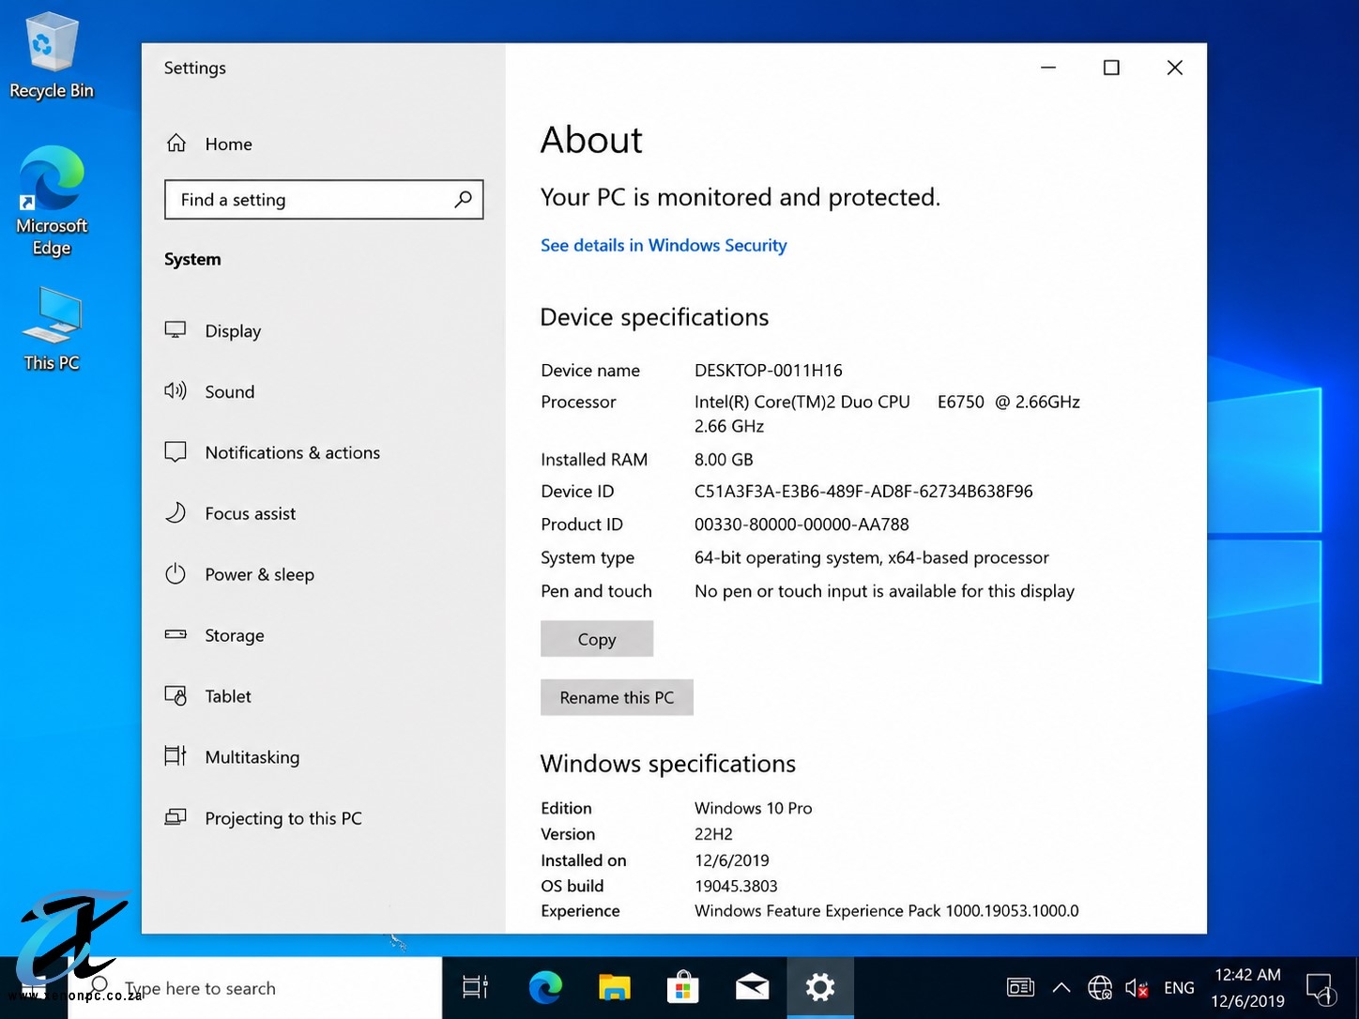Click the Tablet icon in sidebar
The width and height of the screenshot is (1359, 1019).
[x=176, y=696]
